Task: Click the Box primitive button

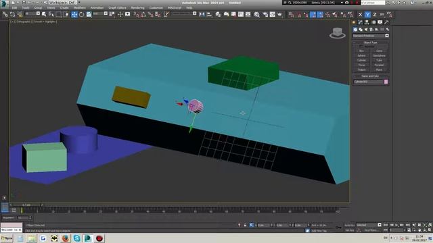Action: coord(361,51)
